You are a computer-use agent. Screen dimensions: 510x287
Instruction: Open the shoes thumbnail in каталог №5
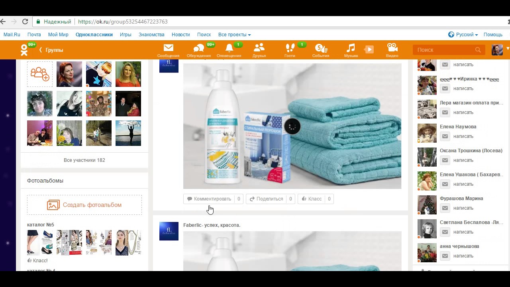[x=40, y=242]
